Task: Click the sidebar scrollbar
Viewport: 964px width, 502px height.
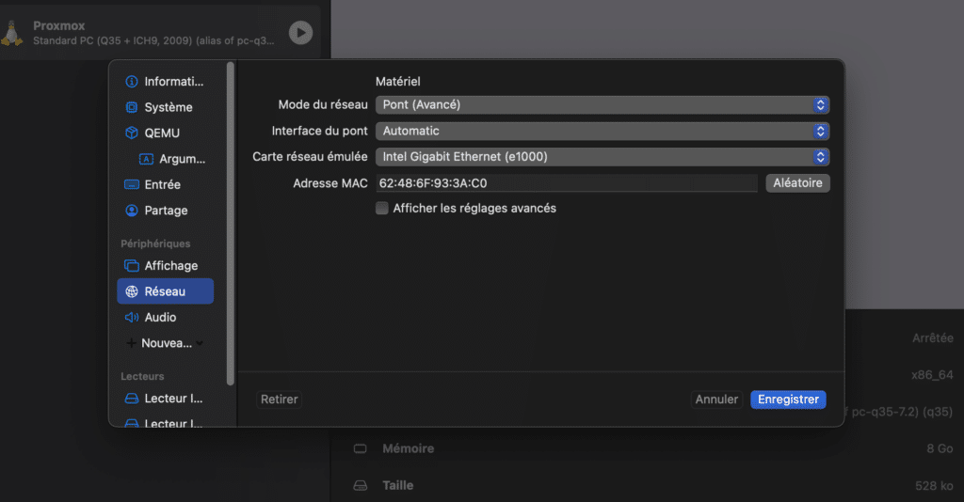Action: click(231, 224)
